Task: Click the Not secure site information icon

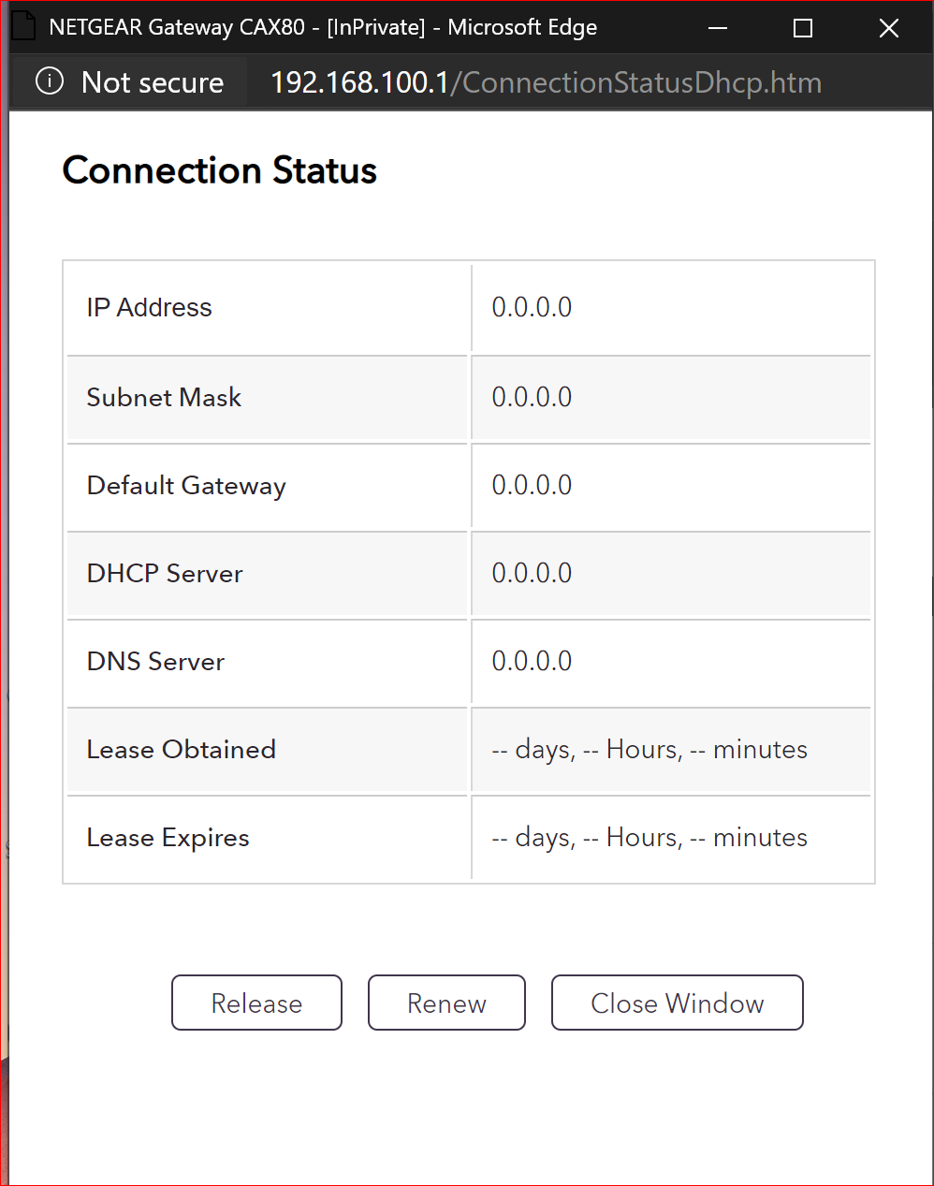Action: pyautogui.click(x=49, y=82)
